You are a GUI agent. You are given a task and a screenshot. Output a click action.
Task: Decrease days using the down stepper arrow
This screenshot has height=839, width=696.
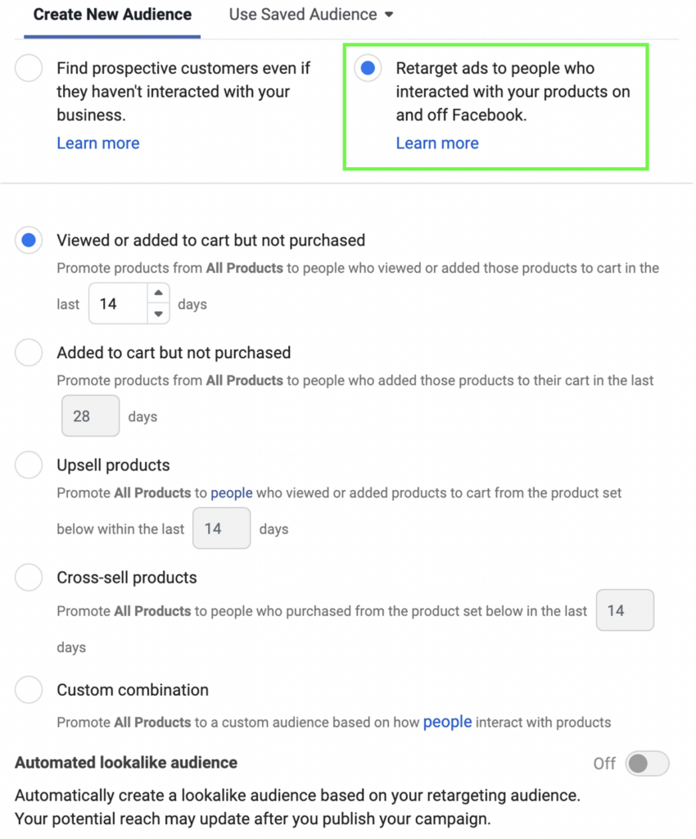pos(158,314)
